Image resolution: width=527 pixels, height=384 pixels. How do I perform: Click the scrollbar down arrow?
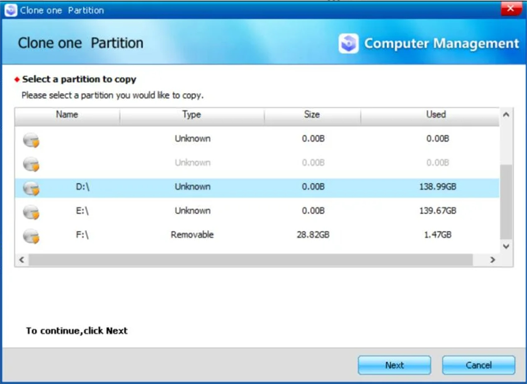(506, 247)
